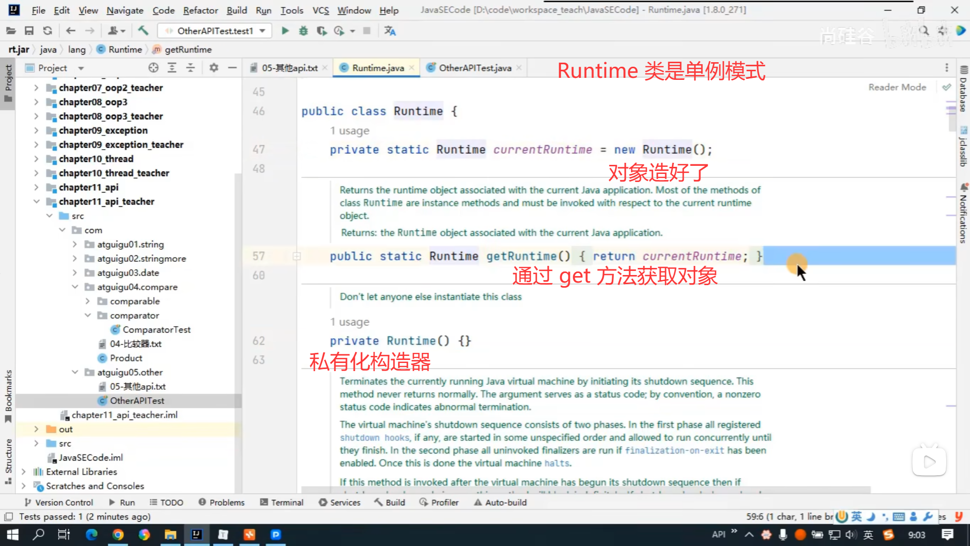Open Project panel settings gear
The height and width of the screenshot is (546, 970).
click(x=214, y=68)
